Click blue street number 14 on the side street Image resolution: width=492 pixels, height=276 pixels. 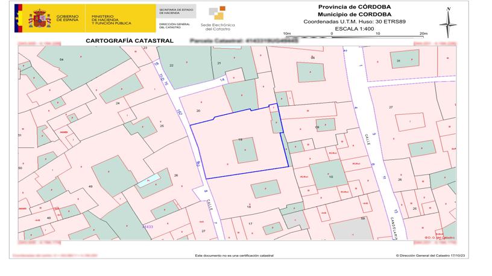pos(222,80)
